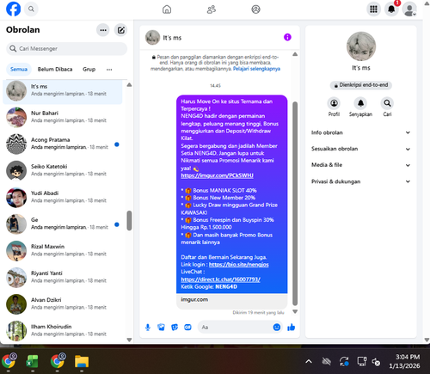The width and height of the screenshot is (430, 374).
Task: Click message pane scroll down arrow
Action: 295,311
